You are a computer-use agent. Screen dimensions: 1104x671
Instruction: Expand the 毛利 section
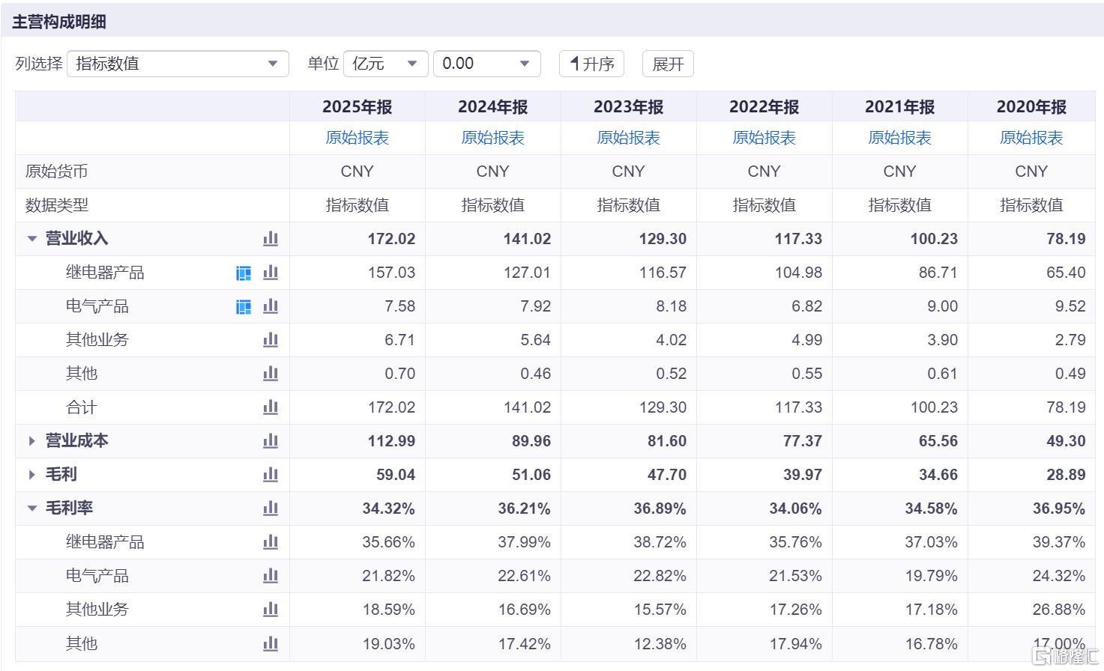[31, 475]
